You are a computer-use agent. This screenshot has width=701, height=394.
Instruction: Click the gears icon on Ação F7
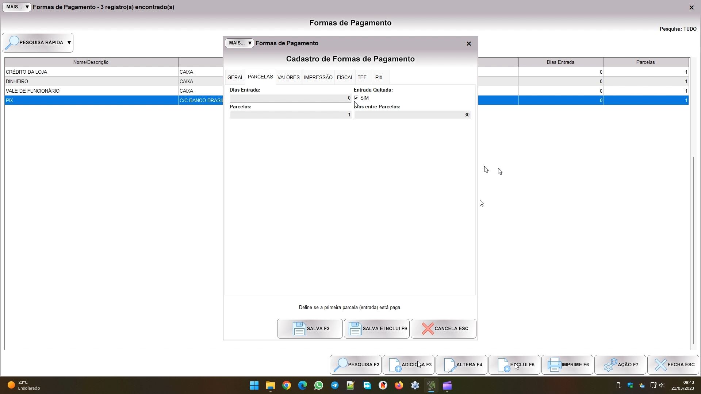(x=610, y=365)
